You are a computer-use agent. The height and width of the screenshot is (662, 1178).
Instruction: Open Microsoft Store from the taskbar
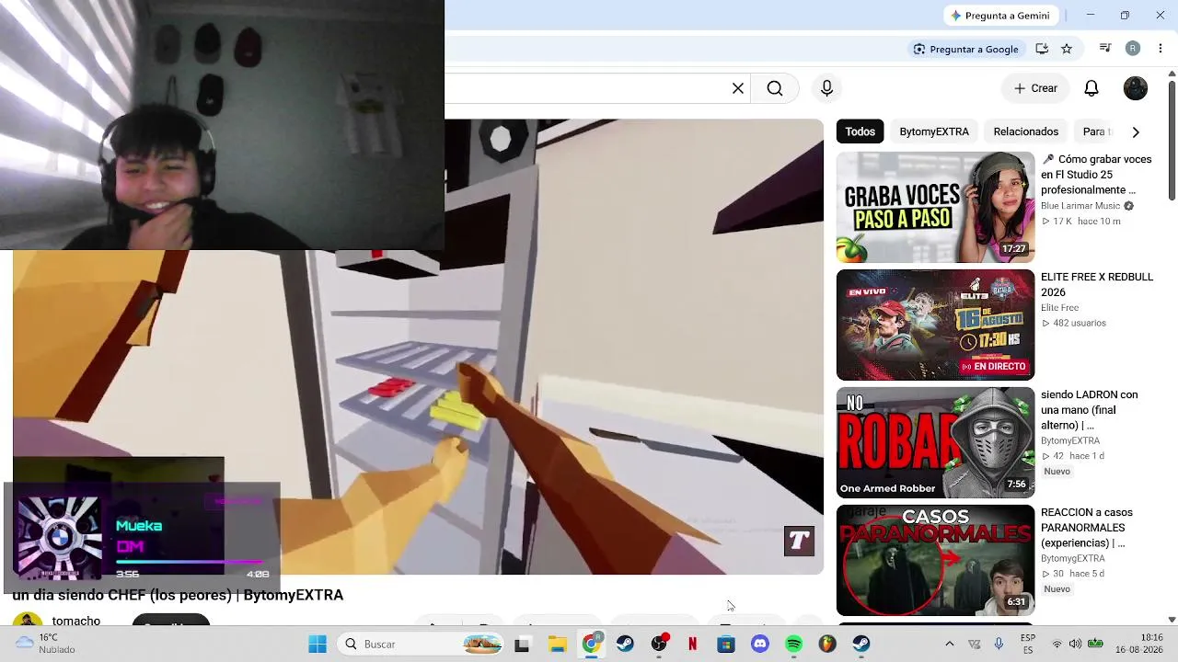coord(726,644)
